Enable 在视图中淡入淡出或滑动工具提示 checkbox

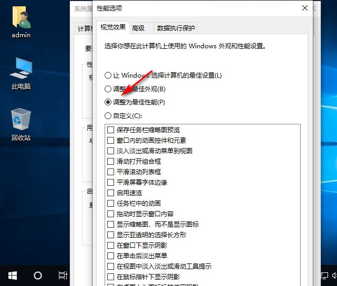[110, 266]
